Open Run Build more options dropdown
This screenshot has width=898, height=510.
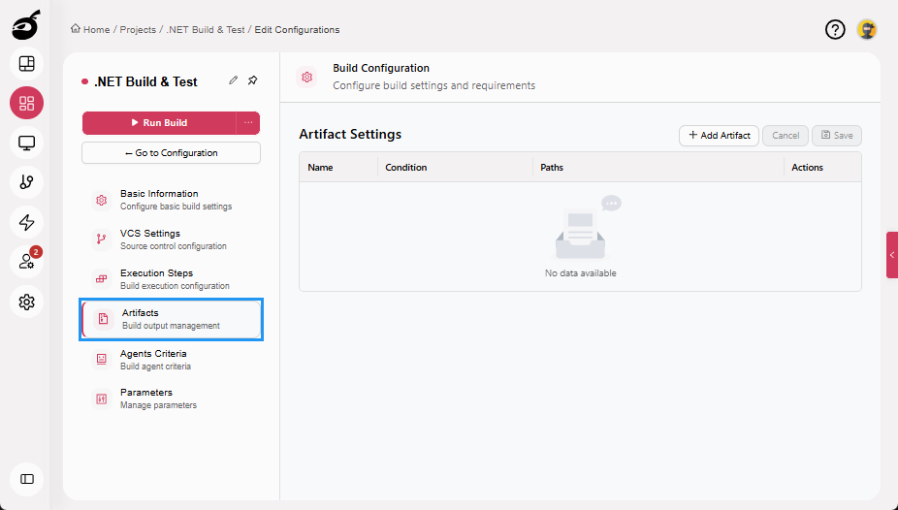248,122
